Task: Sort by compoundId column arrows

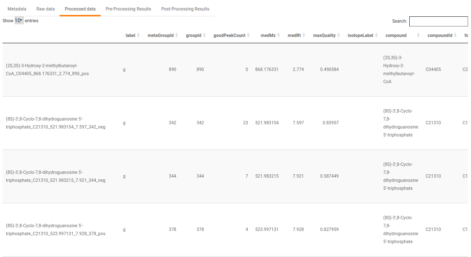Action: pos(455,35)
